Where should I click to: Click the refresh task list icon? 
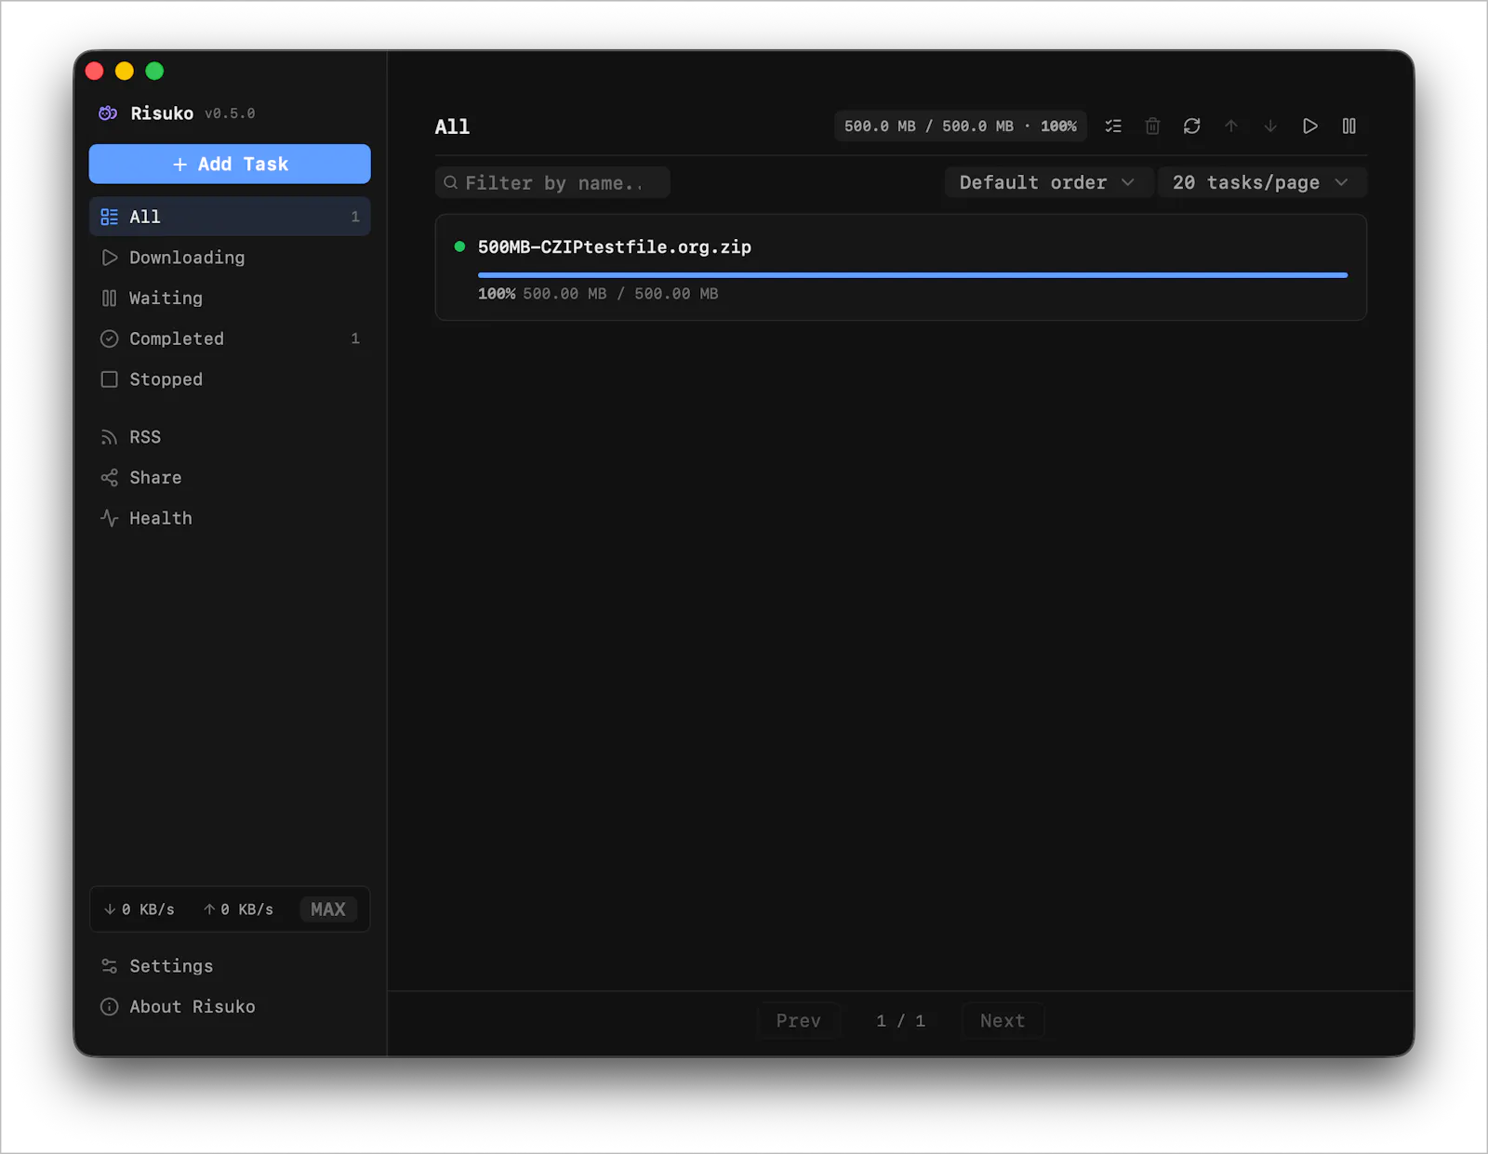point(1191,126)
